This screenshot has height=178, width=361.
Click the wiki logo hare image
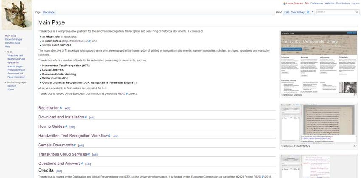(x=17, y=15)
